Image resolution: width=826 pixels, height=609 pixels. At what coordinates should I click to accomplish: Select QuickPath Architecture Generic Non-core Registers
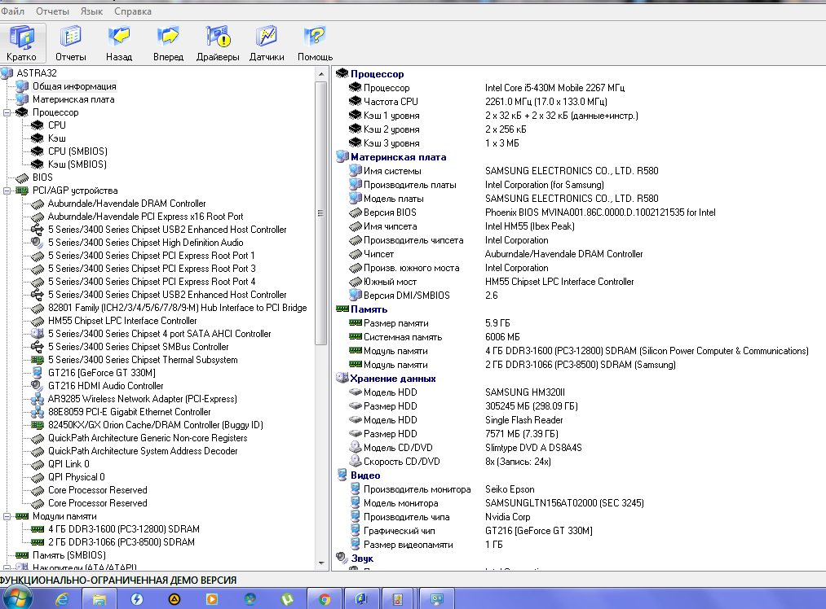[148, 438]
